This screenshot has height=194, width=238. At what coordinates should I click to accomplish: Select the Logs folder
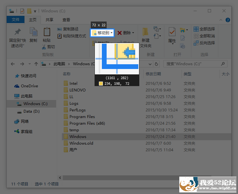[x=71, y=103]
